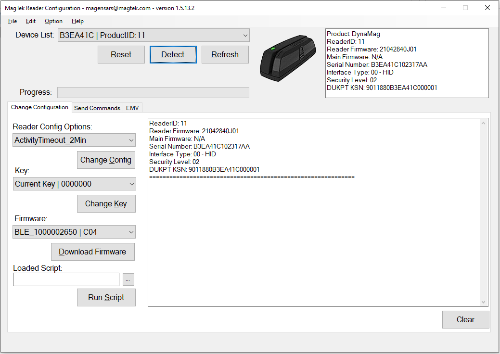Image resolution: width=500 pixels, height=354 pixels.
Task: Click 'ReaderID: 11' in the device info box
Action: [x=346, y=41]
